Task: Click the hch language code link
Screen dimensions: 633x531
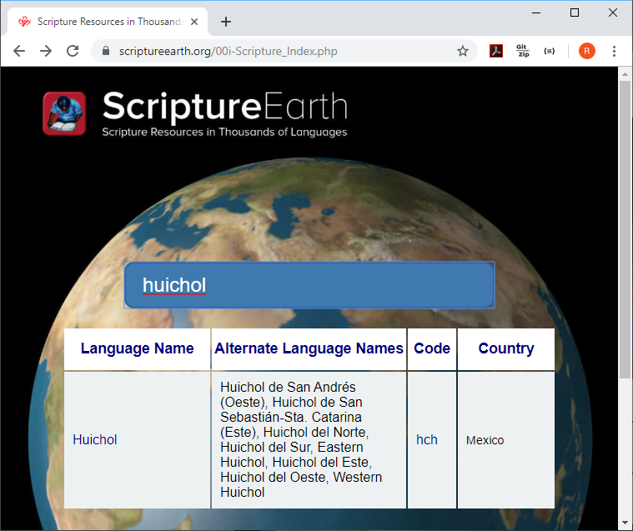Action: pos(427,439)
